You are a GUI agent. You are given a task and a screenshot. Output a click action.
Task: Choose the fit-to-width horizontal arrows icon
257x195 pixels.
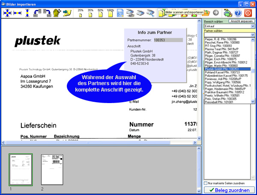18,13
